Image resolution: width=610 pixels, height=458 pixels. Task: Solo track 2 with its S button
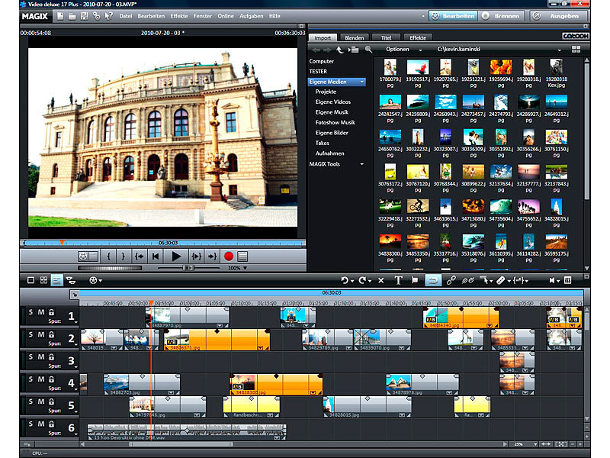pos(30,334)
